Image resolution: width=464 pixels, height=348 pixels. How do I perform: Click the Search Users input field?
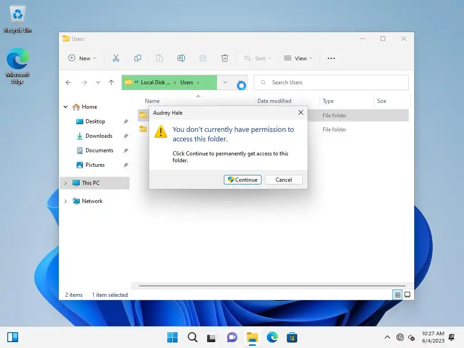pos(331,82)
